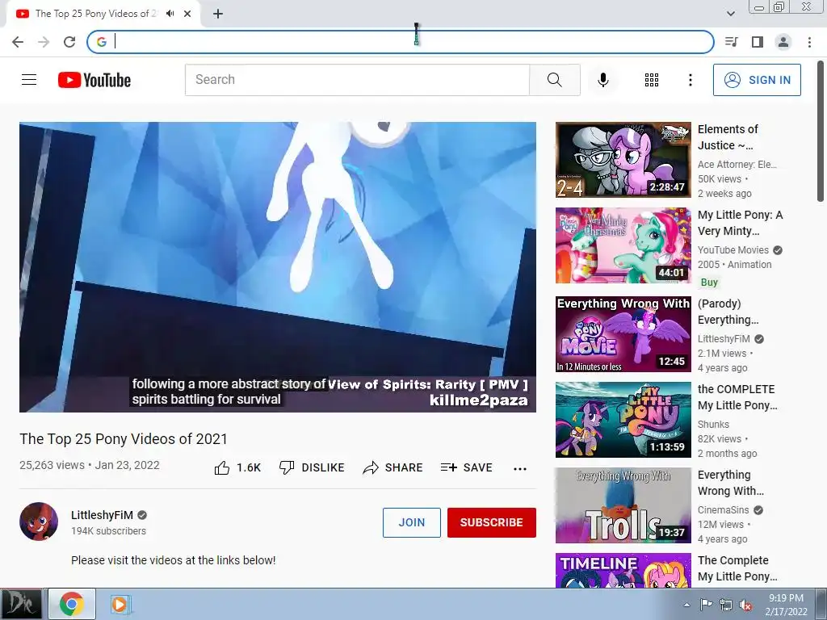Image resolution: width=827 pixels, height=620 pixels.
Task: Close the Top 25 Pony Videos tab
Action: coord(187,14)
